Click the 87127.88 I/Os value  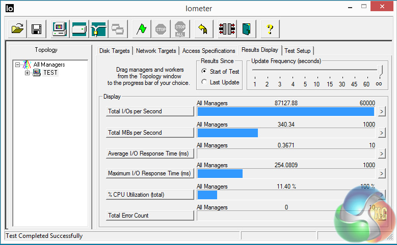pyautogui.click(x=286, y=103)
